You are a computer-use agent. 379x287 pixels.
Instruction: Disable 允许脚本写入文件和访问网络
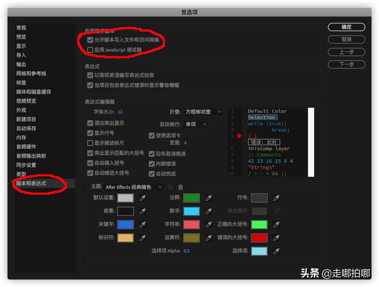[x=90, y=40]
